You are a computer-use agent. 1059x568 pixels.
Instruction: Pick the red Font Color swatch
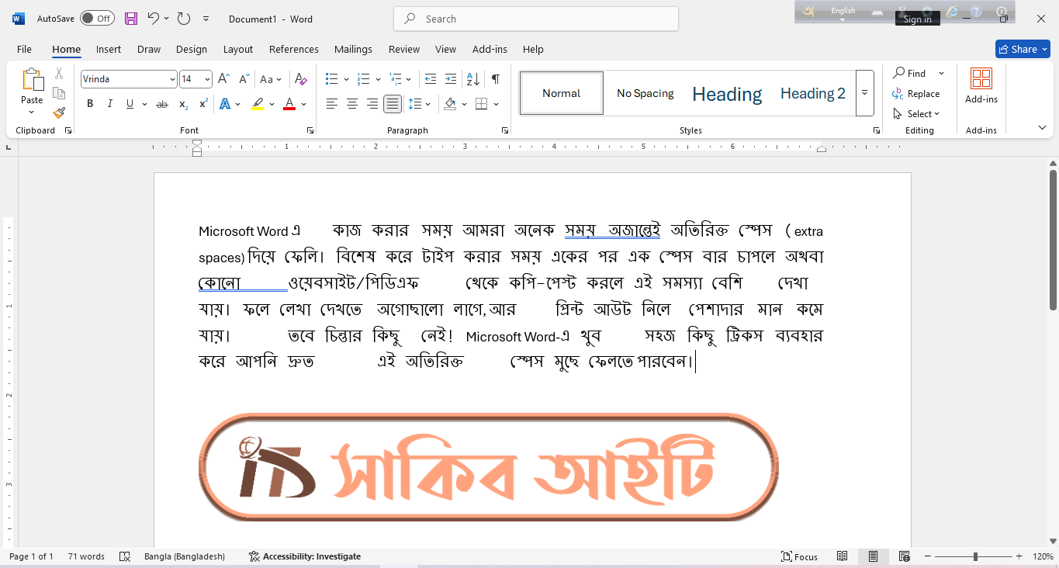coord(289,103)
